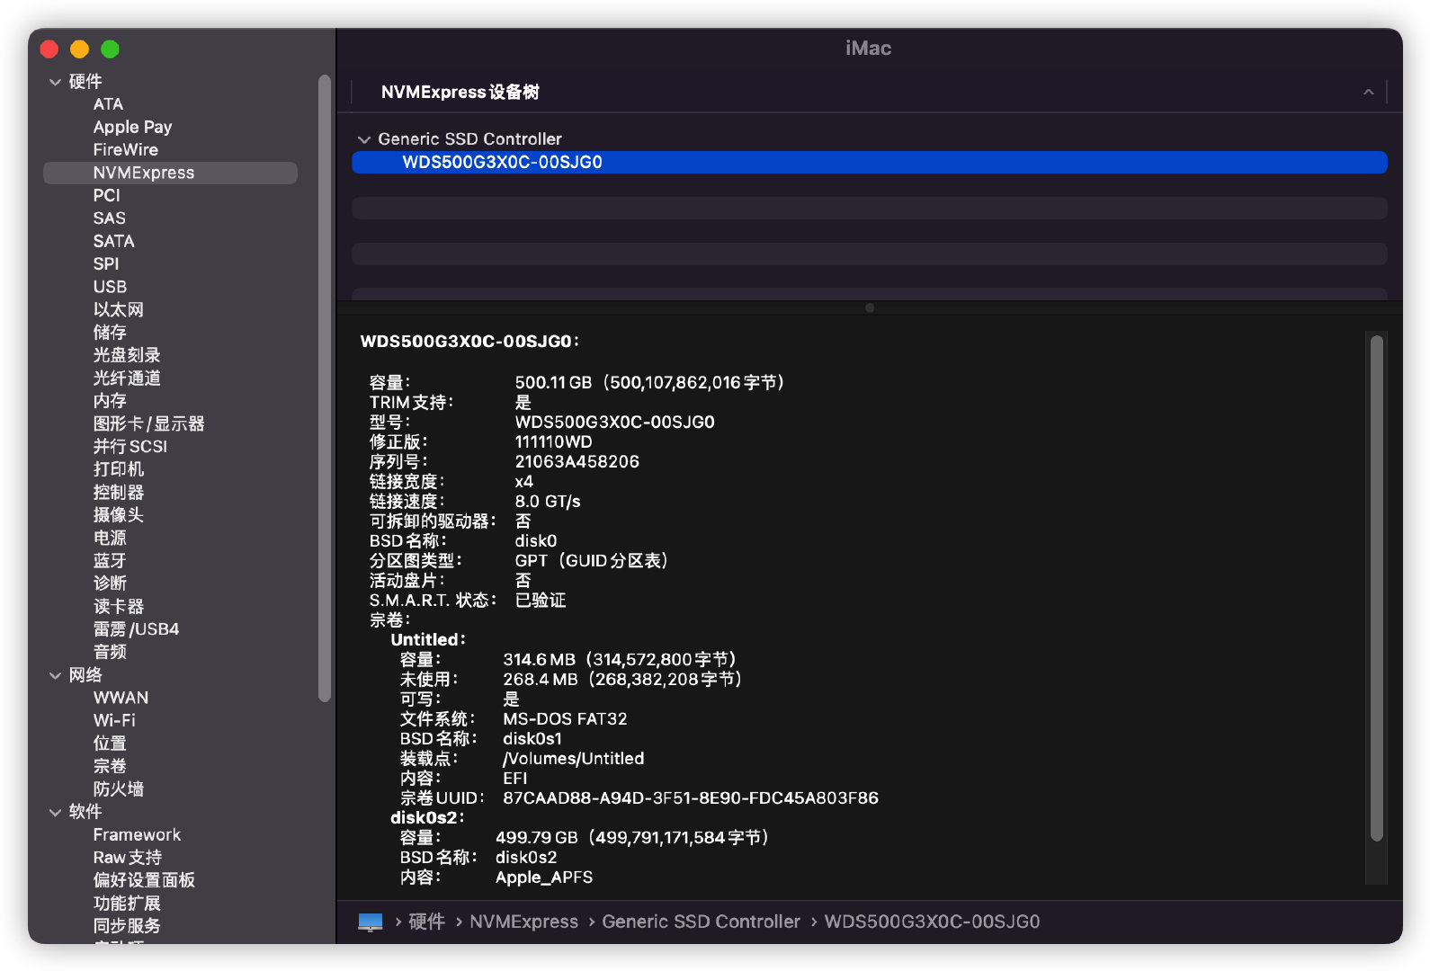The image size is (1430, 971).
Task: Collapse the 硬件 section in the sidebar
Action: (55, 82)
